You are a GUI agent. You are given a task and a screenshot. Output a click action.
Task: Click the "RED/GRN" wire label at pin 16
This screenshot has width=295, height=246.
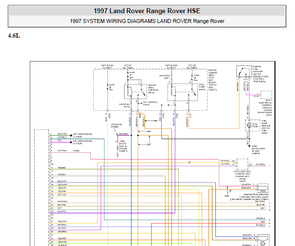click(x=62, y=184)
